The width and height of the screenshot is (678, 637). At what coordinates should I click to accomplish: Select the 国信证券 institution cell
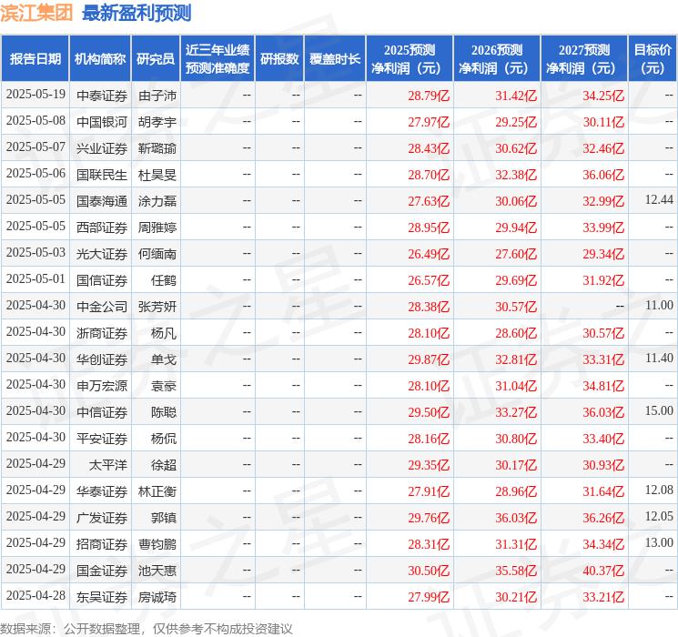click(x=102, y=280)
